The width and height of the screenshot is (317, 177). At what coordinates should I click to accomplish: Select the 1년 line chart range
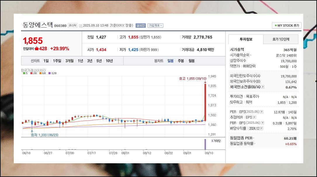click(80, 61)
